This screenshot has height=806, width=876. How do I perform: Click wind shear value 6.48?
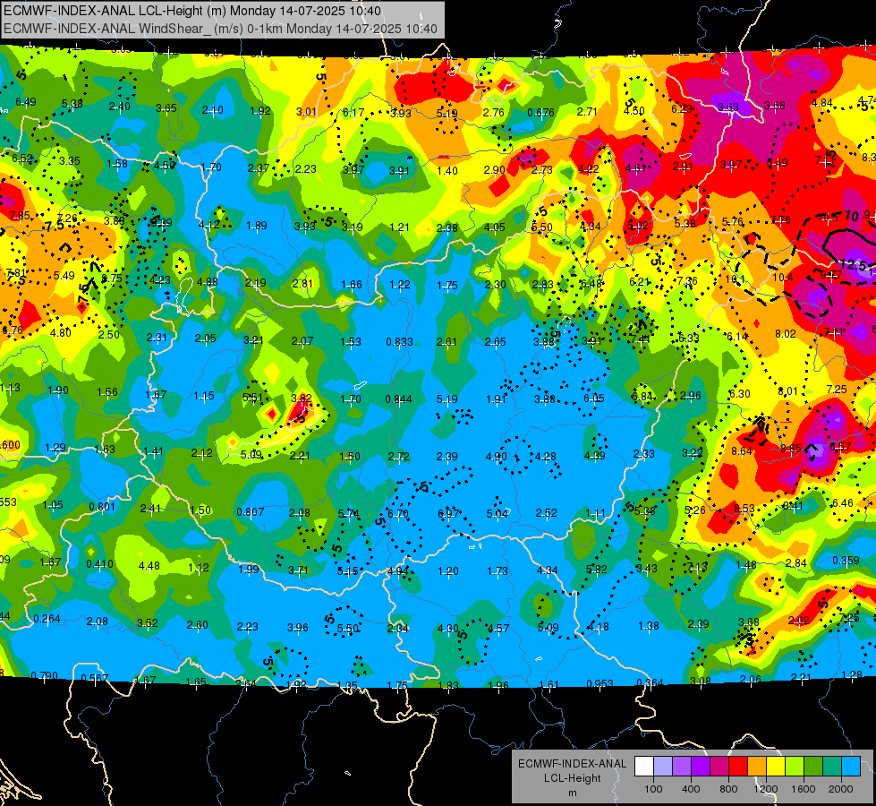click(x=591, y=284)
